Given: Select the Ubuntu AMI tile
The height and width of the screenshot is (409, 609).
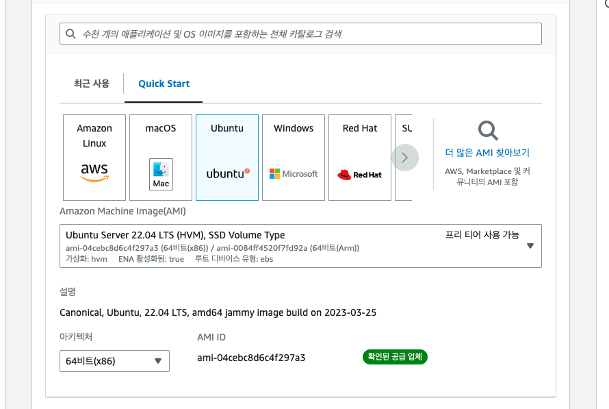Looking at the screenshot, I should click(x=227, y=158).
